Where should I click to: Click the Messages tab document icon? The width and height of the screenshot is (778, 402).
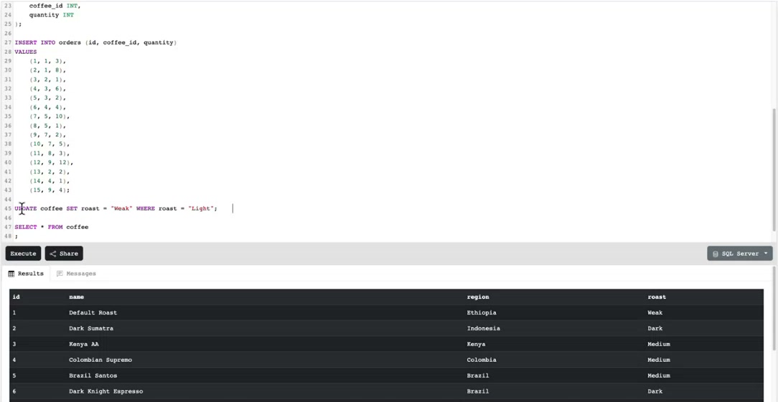tap(60, 274)
